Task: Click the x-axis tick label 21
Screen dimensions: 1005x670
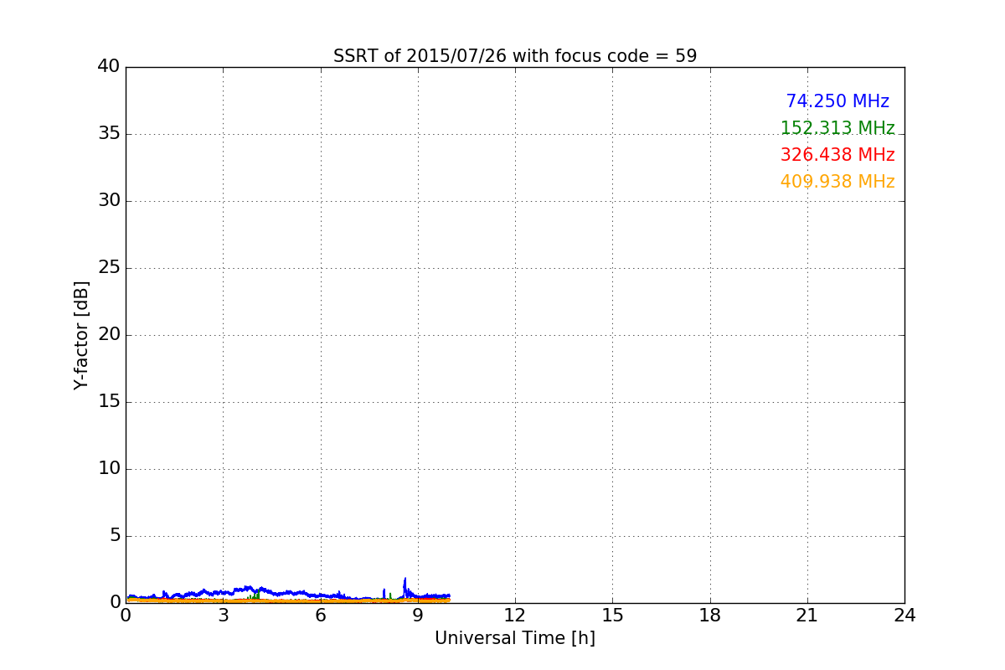Action: (x=807, y=616)
